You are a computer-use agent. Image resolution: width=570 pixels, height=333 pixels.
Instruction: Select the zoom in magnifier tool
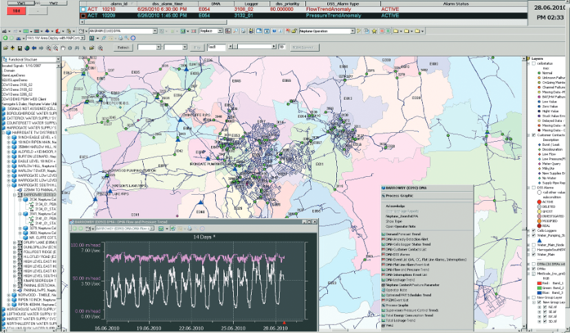(x=49, y=47)
